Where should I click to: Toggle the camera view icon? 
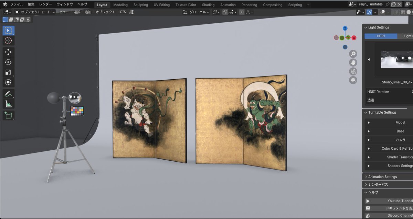pyautogui.click(x=353, y=71)
